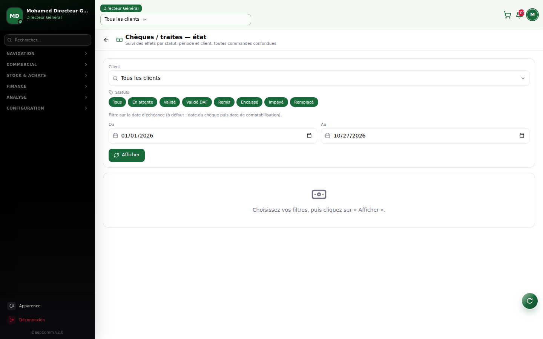Toggle the Encaissé status filter

(250, 102)
